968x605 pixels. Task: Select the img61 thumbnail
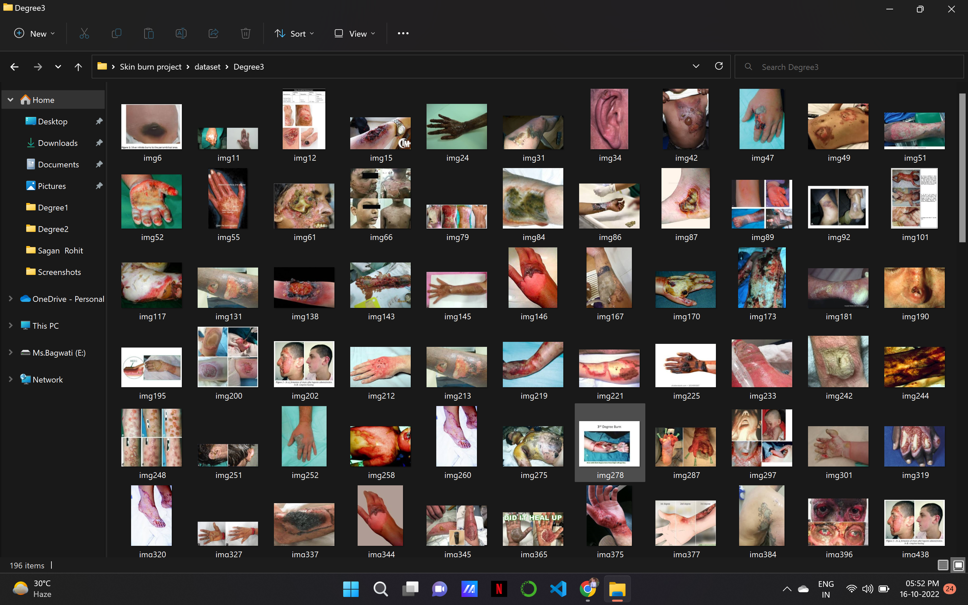coord(304,206)
